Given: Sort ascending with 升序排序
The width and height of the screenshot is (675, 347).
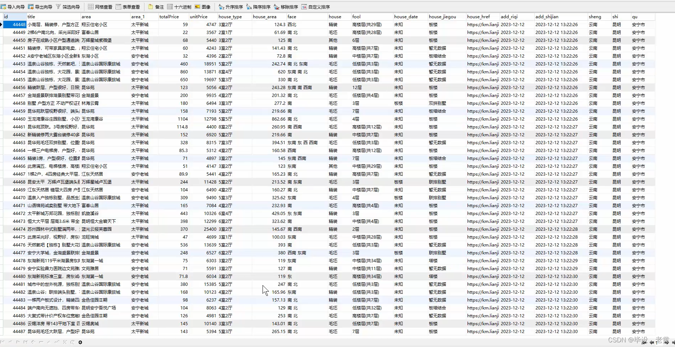Looking at the screenshot, I should pos(231,7).
